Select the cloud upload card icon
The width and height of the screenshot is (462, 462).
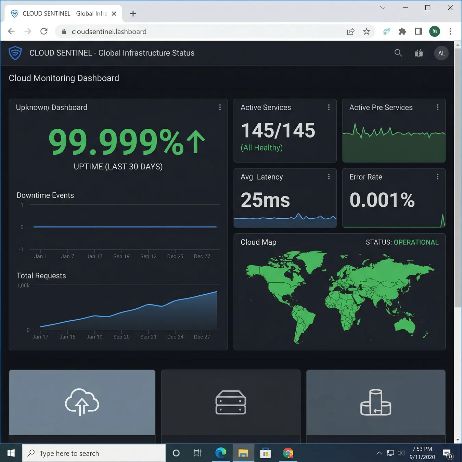[82, 402]
